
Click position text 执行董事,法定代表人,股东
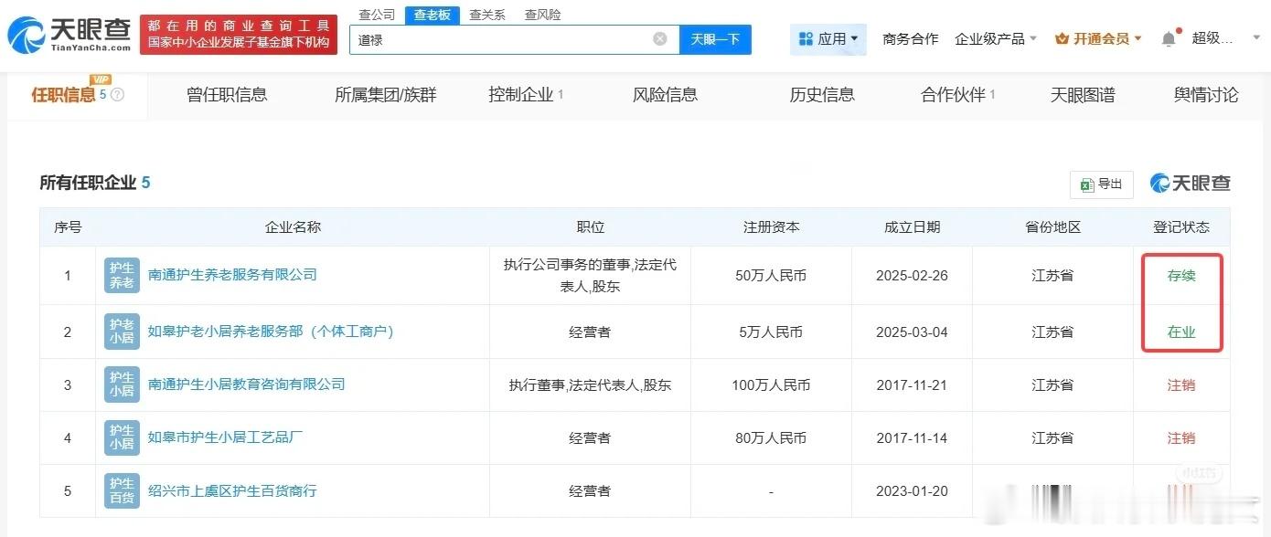click(590, 384)
